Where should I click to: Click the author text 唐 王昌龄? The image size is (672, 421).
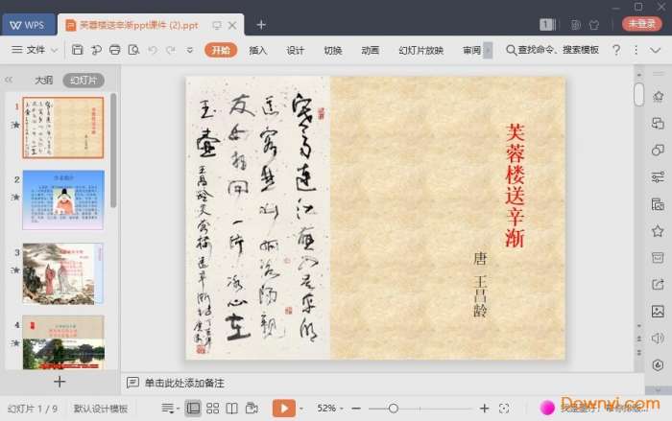coord(480,285)
